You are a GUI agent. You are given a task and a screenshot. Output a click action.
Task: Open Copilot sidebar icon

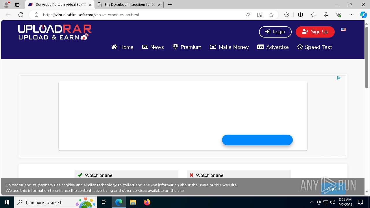coord(363,15)
